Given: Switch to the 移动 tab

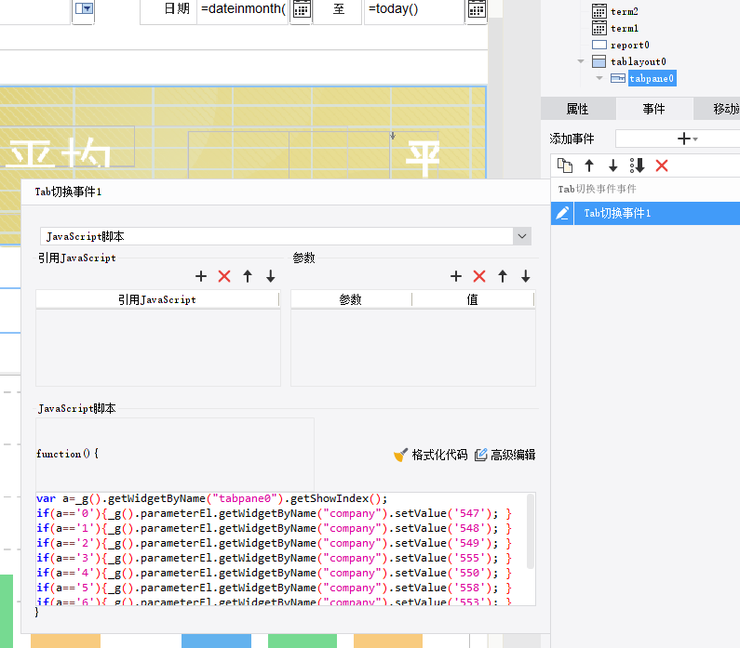Looking at the screenshot, I should (718, 109).
